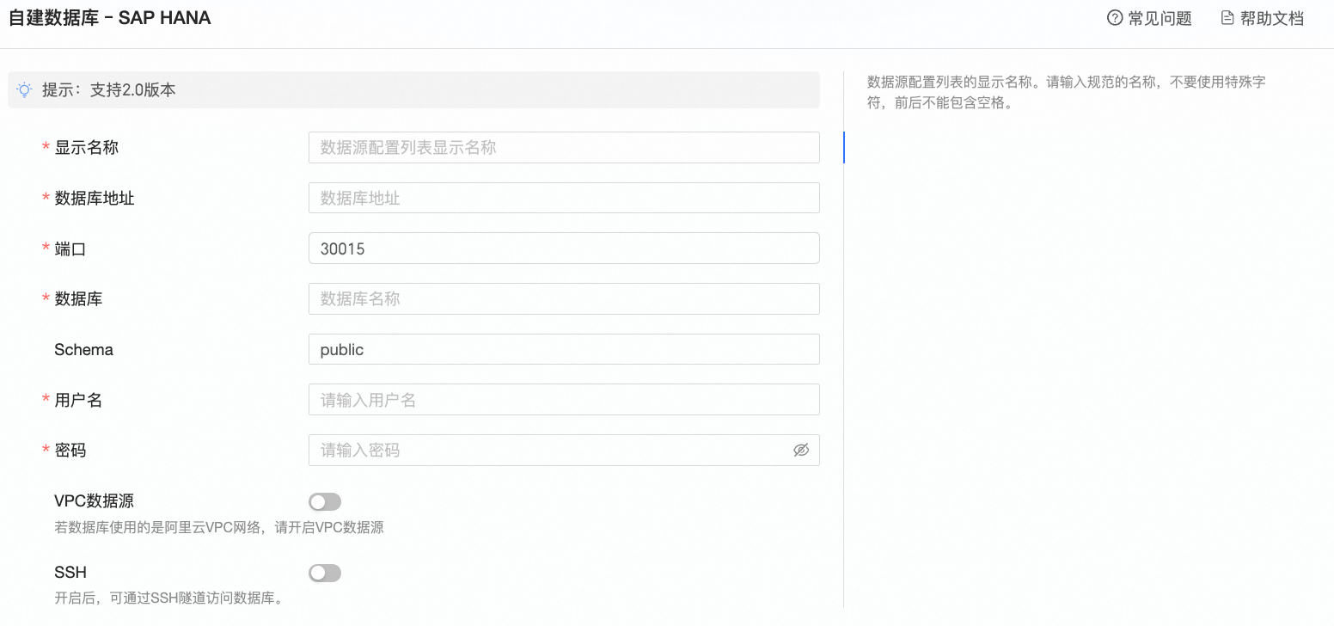Click the 显示名称 label
Viewport: 1334px width, 626px height.
(86, 147)
